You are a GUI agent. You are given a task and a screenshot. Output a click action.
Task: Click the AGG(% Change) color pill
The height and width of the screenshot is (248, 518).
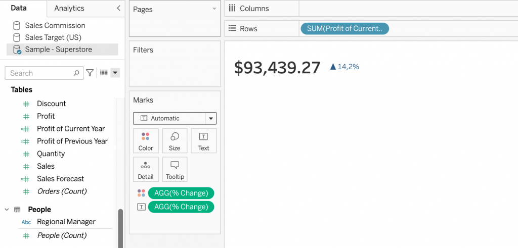tap(181, 193)
